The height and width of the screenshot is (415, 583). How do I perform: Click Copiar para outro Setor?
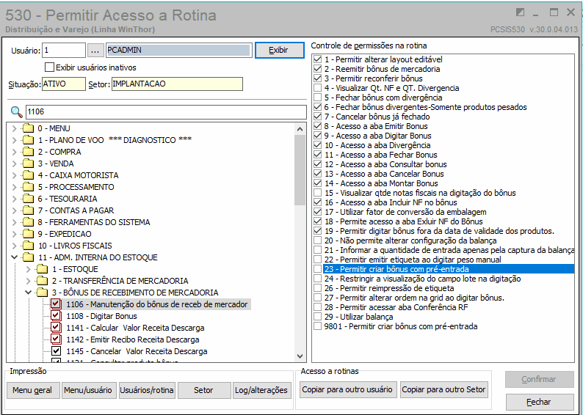point(444,389)
